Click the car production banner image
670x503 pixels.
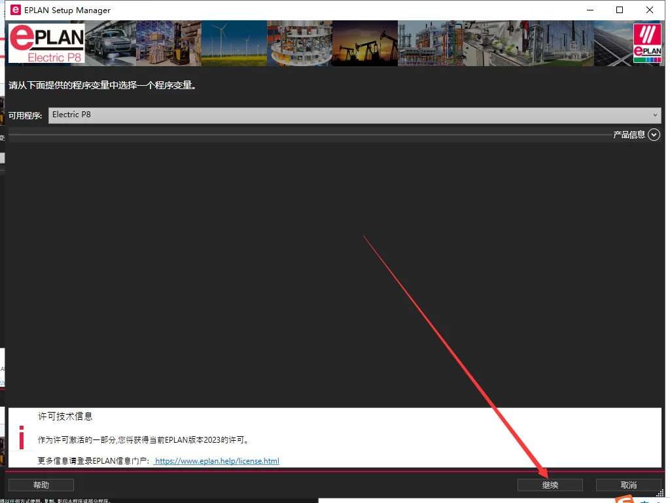(110, 43)
